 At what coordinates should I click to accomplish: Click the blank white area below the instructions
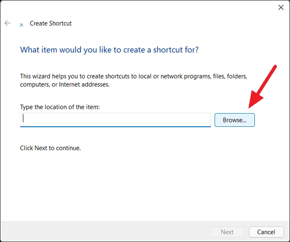(x=145, y=188)
